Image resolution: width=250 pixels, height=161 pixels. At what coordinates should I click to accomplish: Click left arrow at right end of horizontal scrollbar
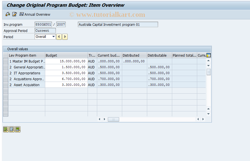click(198, 119)
